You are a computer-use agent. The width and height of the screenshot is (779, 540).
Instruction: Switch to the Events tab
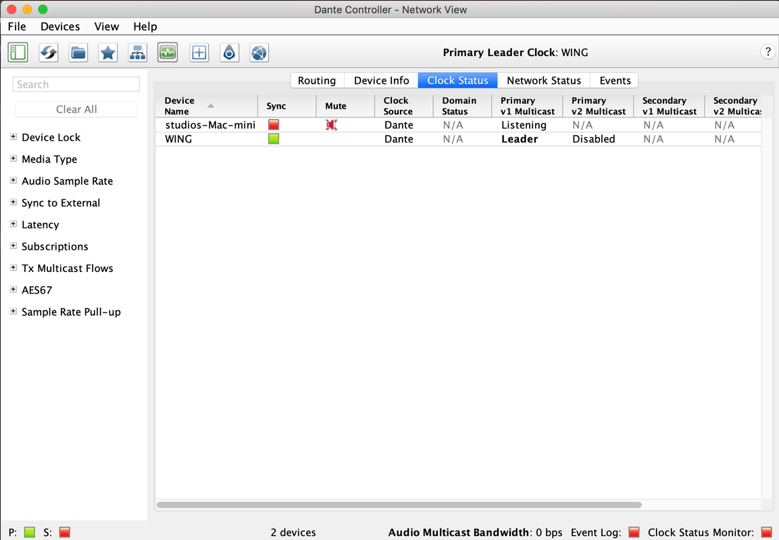(x=615, y=80)
